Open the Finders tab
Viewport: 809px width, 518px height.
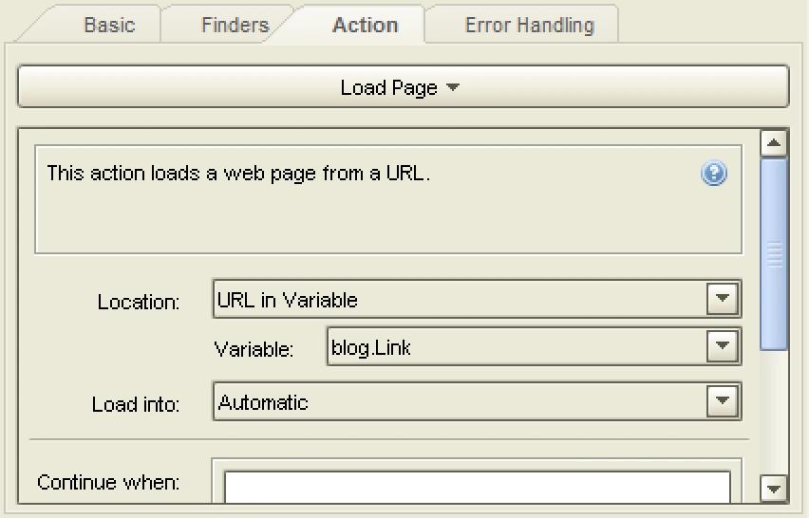click(235, 25)
